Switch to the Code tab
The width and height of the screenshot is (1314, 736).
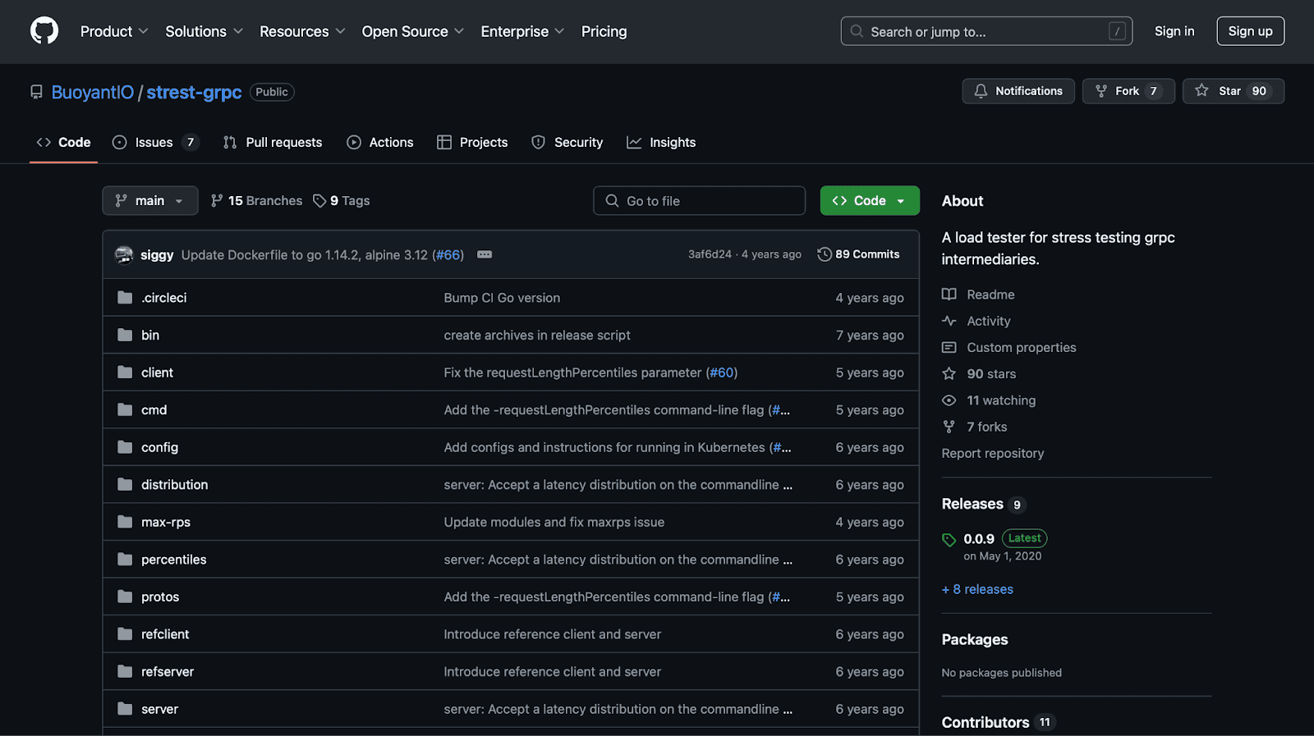coord(63,142)
